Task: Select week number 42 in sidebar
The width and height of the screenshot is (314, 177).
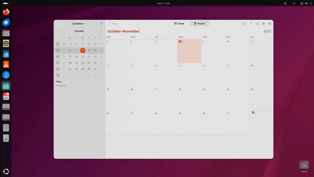Action: click(58, 57)
